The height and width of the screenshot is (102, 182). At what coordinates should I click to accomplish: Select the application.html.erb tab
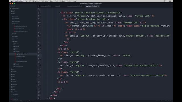click(x=91, y=6)
